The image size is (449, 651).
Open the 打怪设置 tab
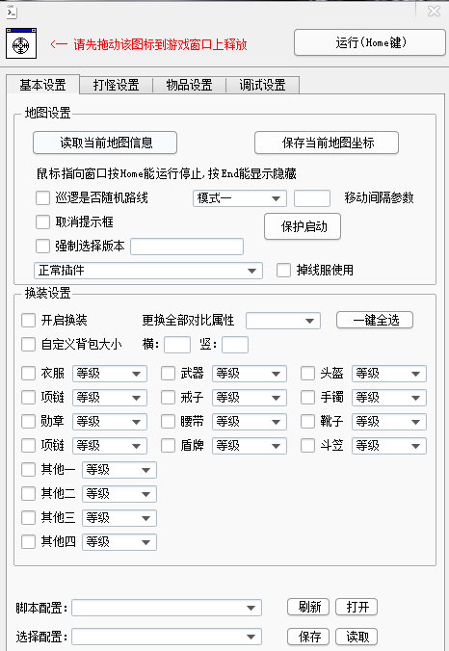(116, 85)
